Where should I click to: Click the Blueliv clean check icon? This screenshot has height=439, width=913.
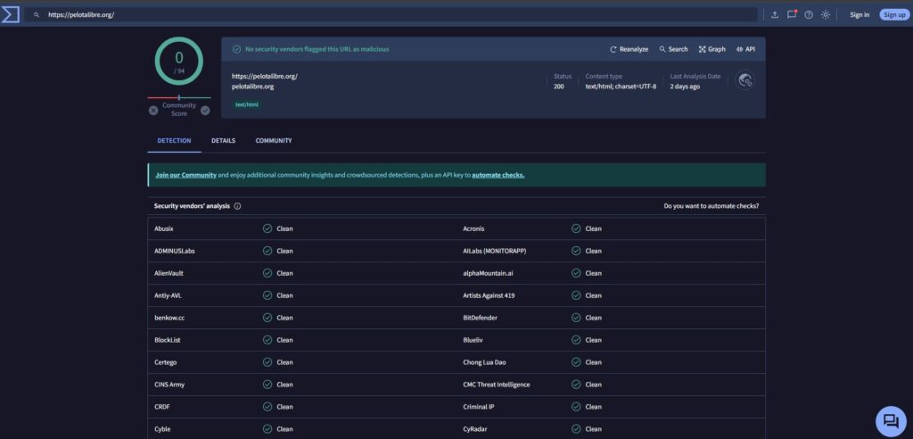pyautogui.click(x=576, y=340)
